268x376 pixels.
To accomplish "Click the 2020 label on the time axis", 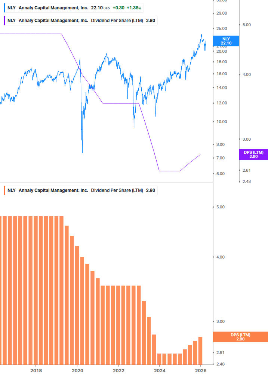I will coord(77,371).
